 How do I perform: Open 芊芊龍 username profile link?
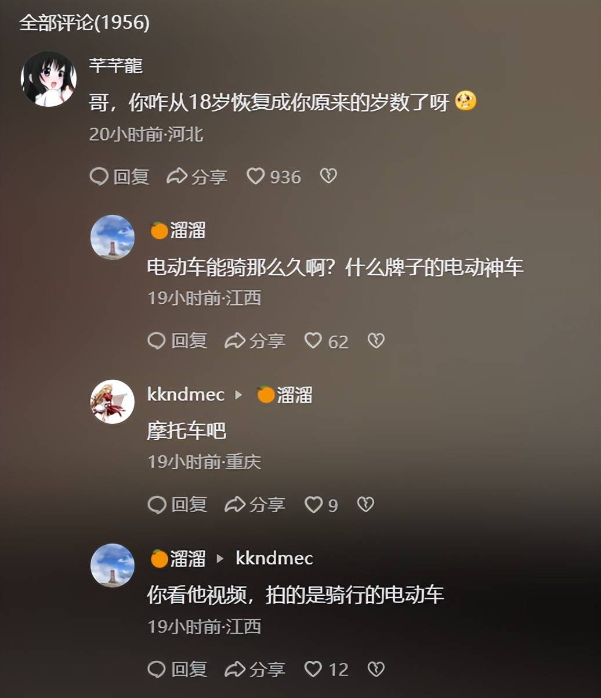(x=115, y=66)
